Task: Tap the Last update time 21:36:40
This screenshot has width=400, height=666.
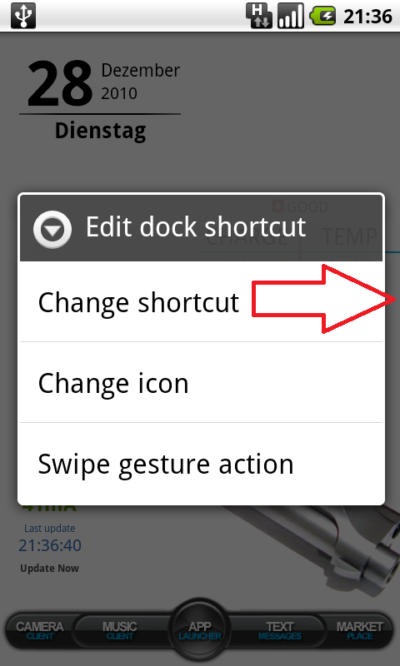Action: pyautogui.click(x=50, y=545)
